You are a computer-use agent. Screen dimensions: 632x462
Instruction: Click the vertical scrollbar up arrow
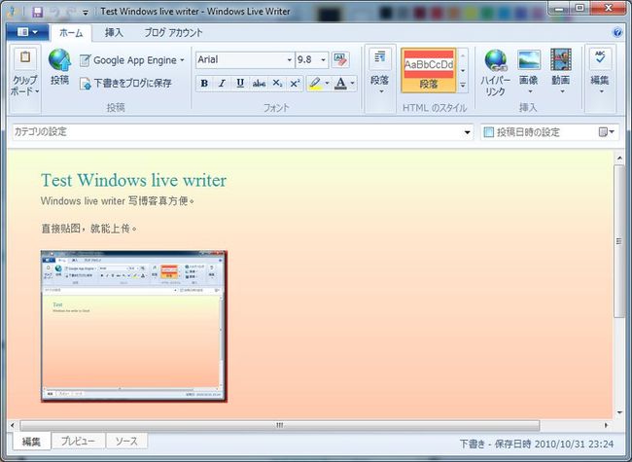click(619, 158)
